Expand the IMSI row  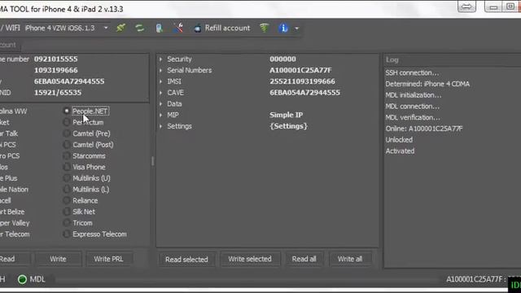coord(161,81)
